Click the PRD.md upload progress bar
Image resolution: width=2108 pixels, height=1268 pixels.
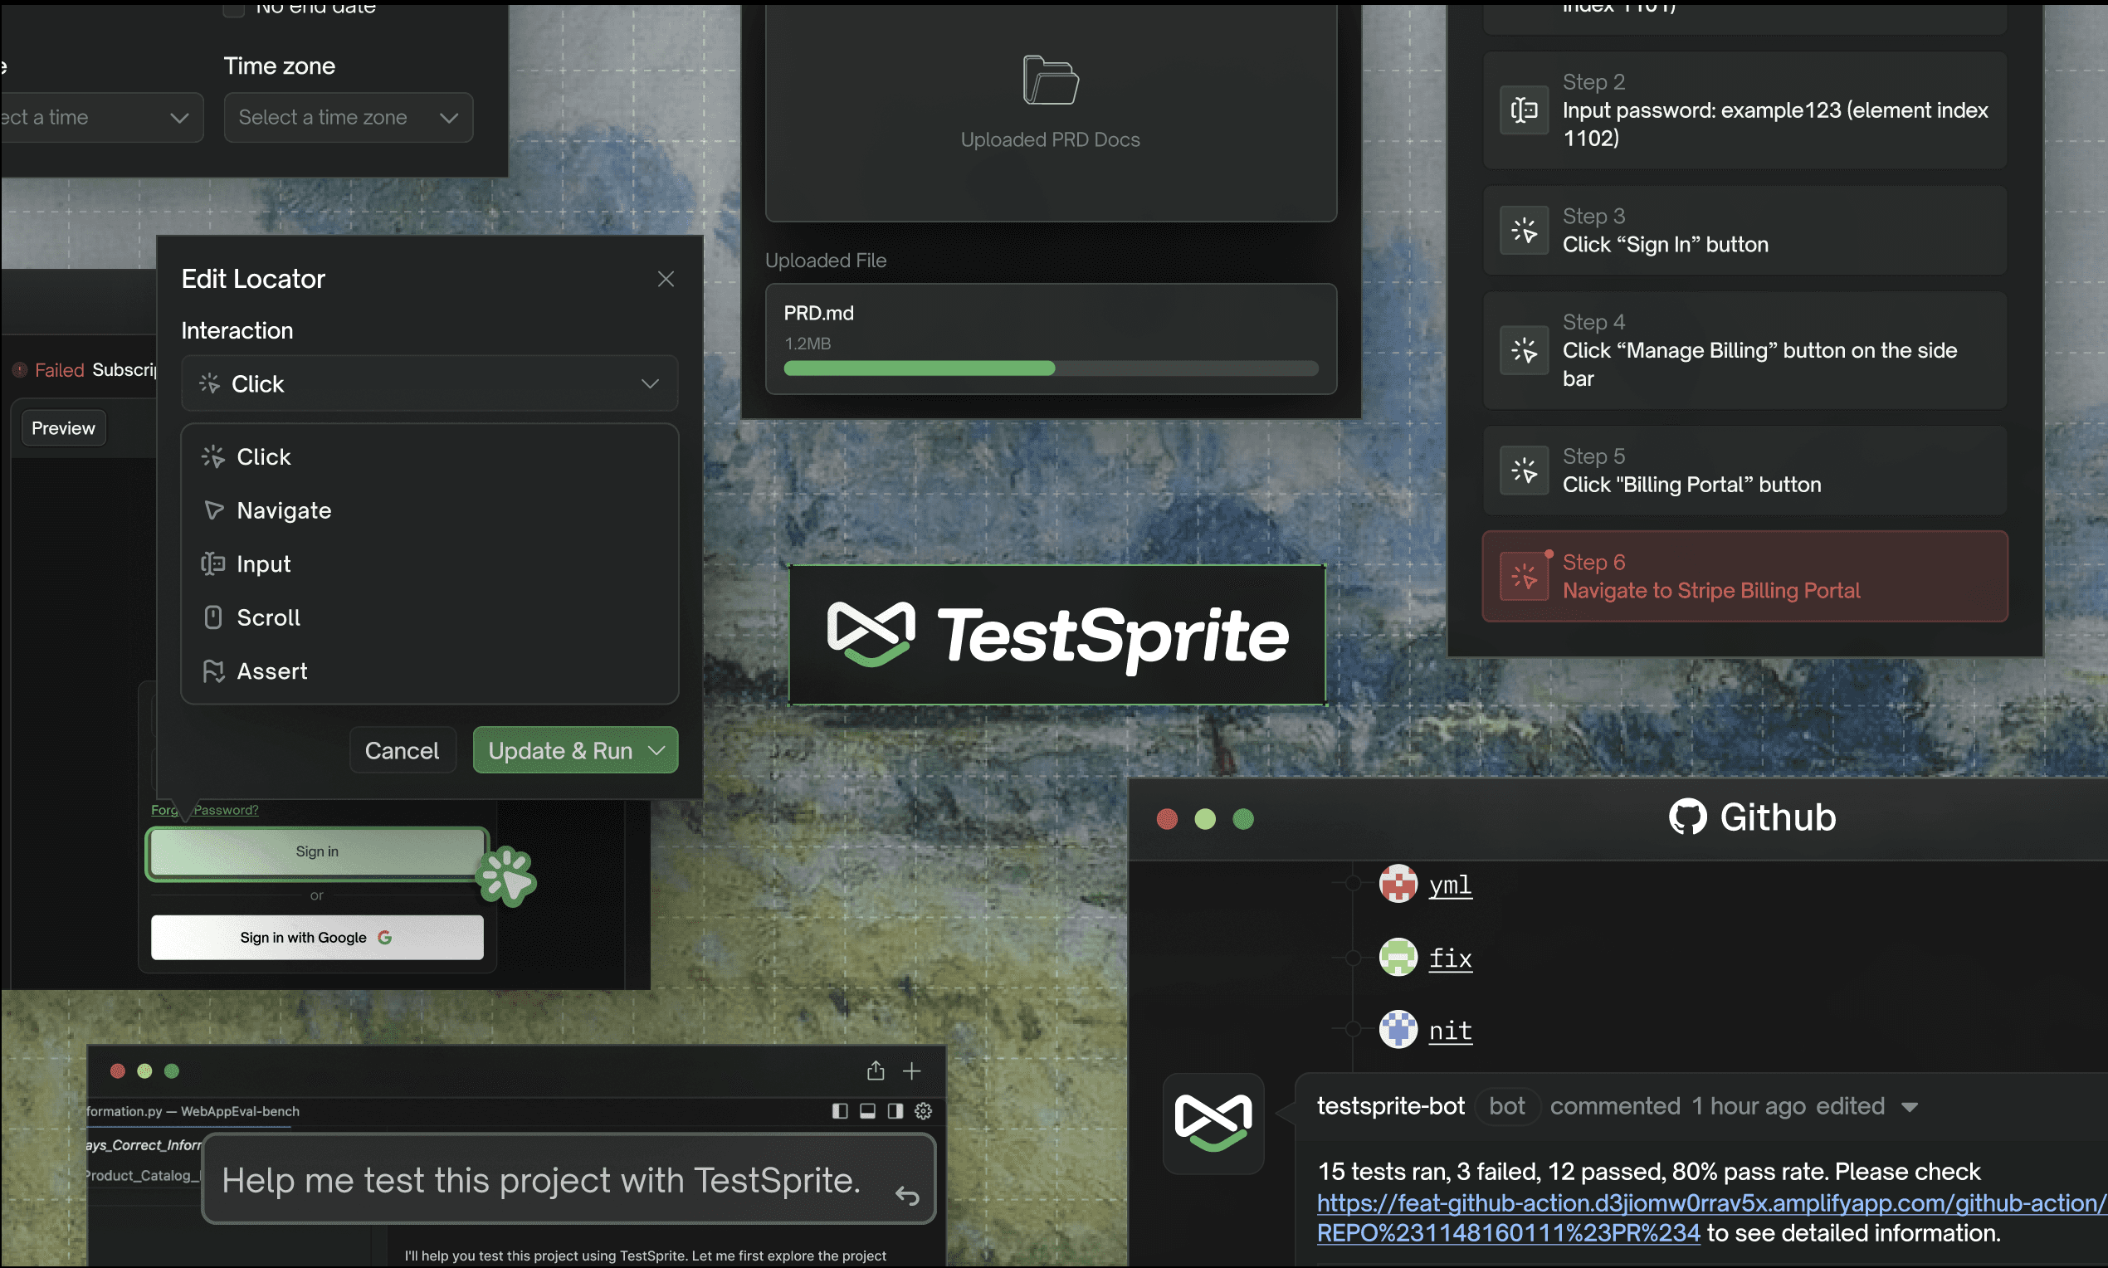(x=1050, y=368)
